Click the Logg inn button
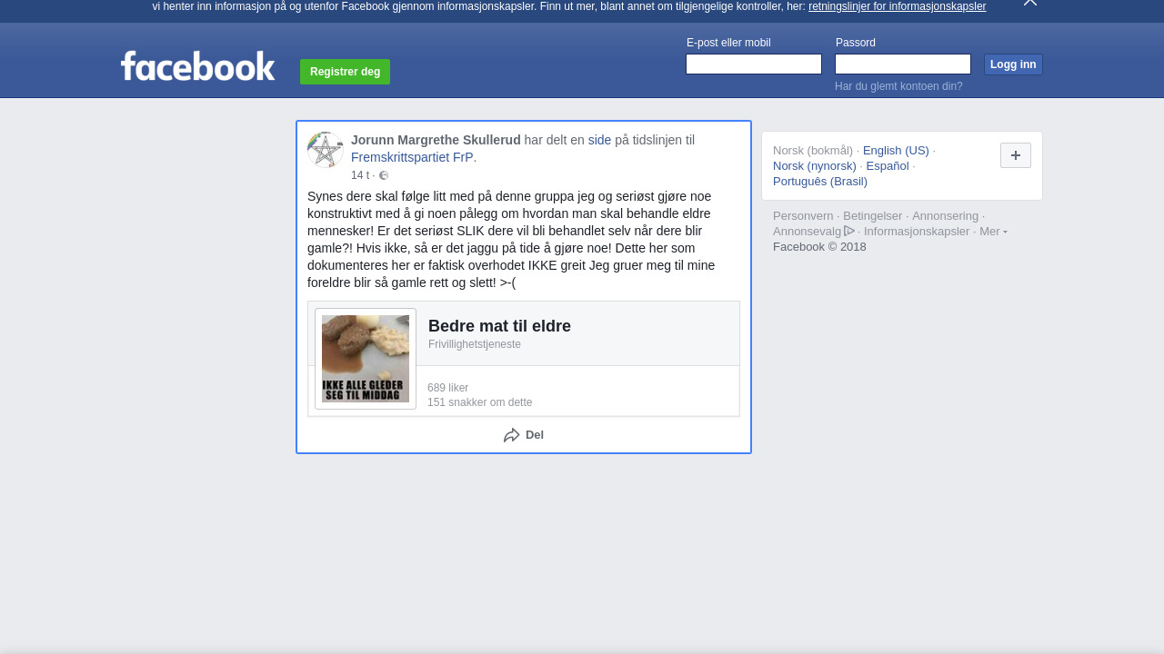Viewport: 1164px width, 654px height. [1013, 64]
